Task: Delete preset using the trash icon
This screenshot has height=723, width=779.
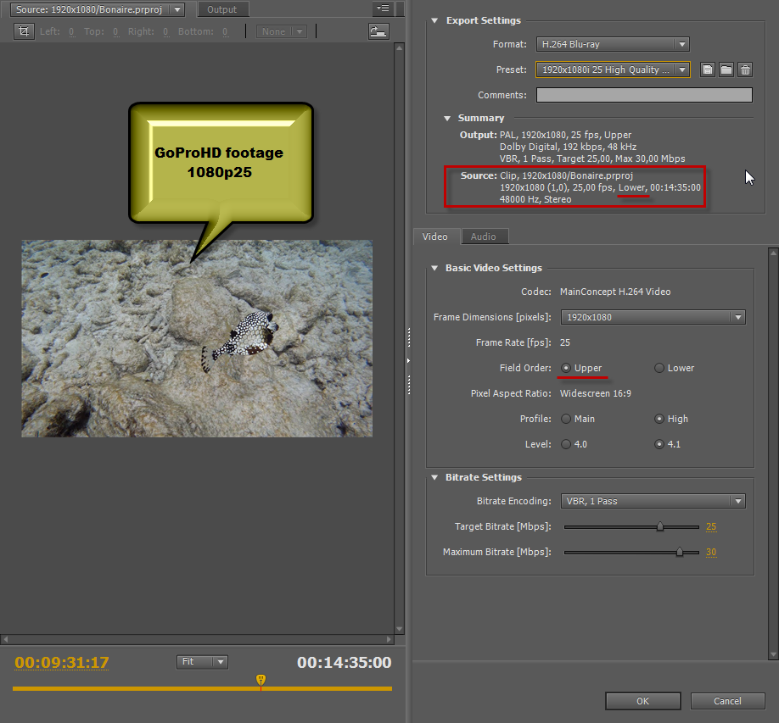Action: (744, 70)
